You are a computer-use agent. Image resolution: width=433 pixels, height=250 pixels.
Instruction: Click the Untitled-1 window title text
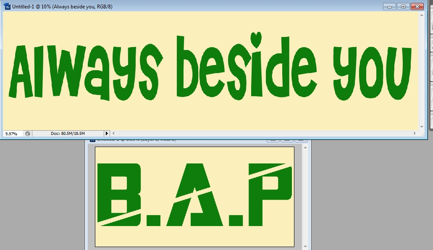[62, 7]
